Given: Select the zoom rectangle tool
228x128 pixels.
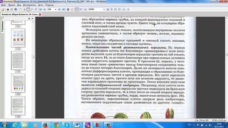Looking at the screenshot, I should [36, 10].
